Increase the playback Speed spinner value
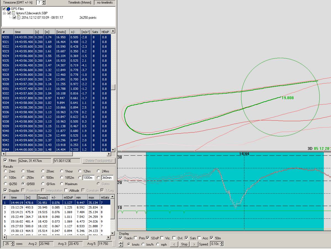 click(221, 243)
